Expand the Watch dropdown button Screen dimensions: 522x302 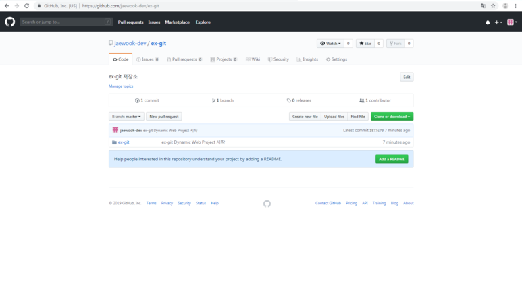pyautogui.click(x=330, y=44)
